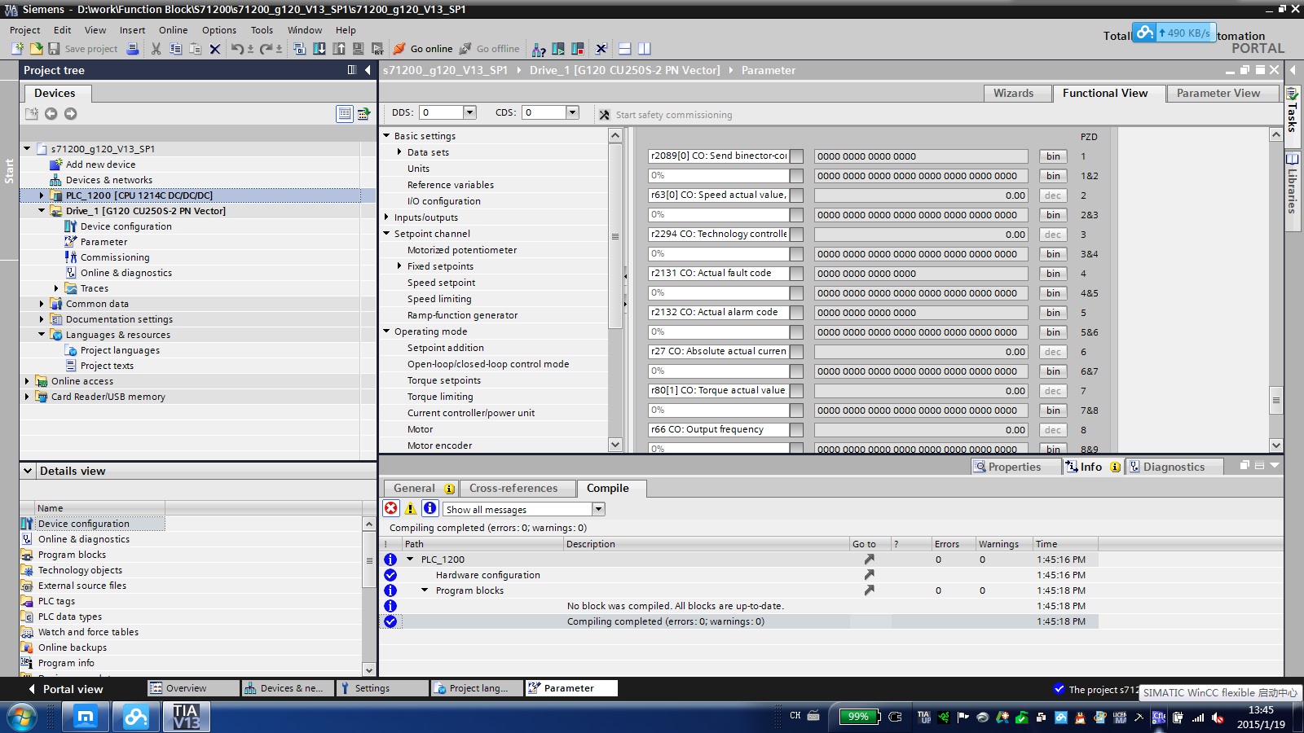Collapse Drive_1 node in Project tree
This screenshot has width=1304, height=733.
42,211
